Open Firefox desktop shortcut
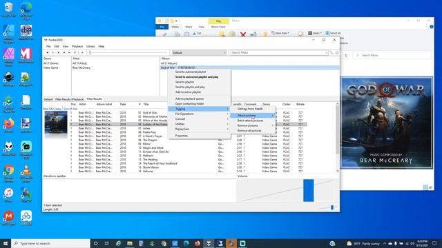The height and width of the screenshot is (248, 442). [9, 125]
